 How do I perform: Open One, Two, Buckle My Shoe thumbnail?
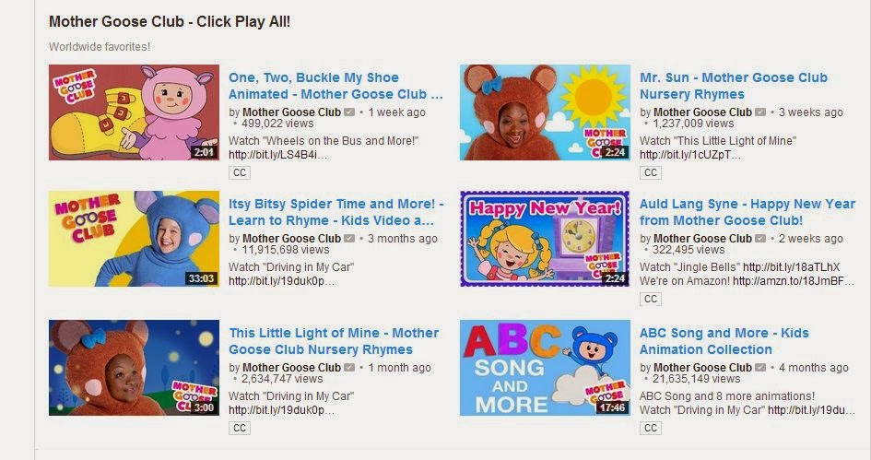(x=134, y=112)
